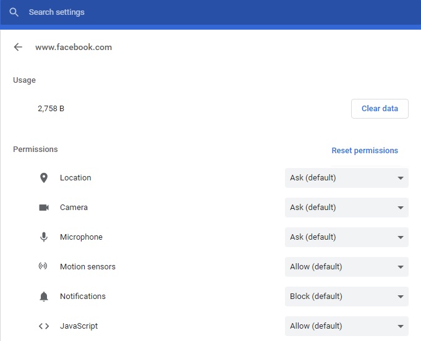The image size is (421, 341).
Task: Clear data for facebook.com usage
Action: coord(380,109)
